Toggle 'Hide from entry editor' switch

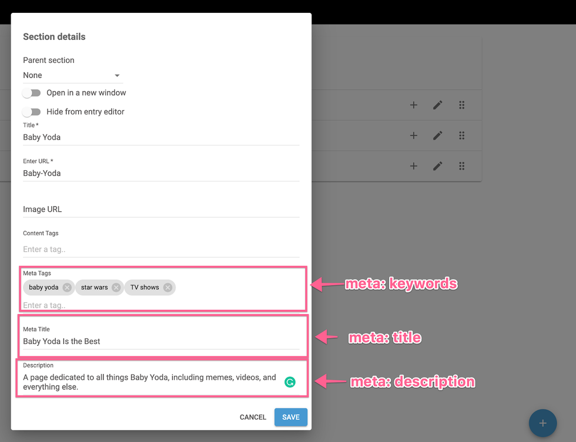[x=32, y=112]
